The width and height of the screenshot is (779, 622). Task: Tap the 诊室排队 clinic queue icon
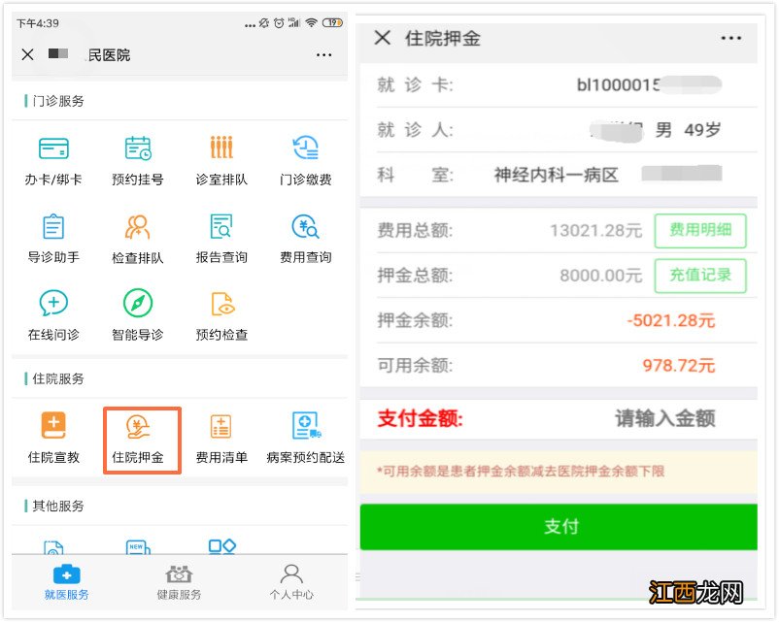tap(220, 158)
